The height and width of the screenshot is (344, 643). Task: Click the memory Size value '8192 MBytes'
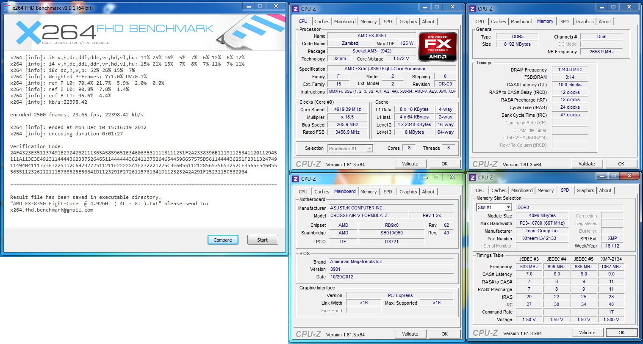coord(517,44)
